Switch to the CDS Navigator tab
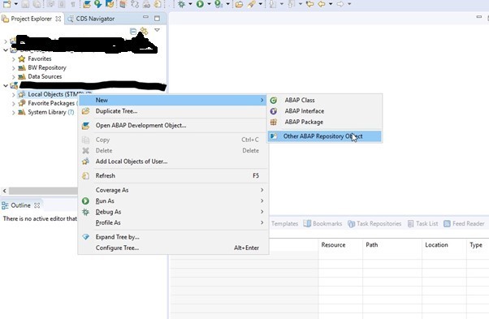 [91, 19]
